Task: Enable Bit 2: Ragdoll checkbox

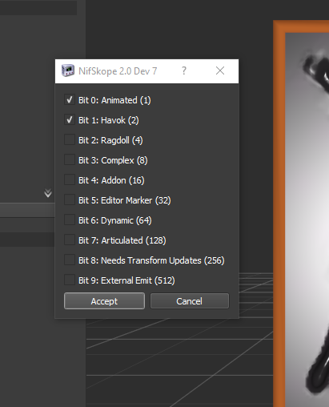Action: [70, 140]
